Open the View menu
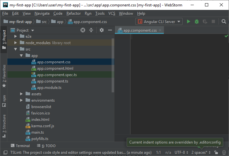 coord(27,13)
